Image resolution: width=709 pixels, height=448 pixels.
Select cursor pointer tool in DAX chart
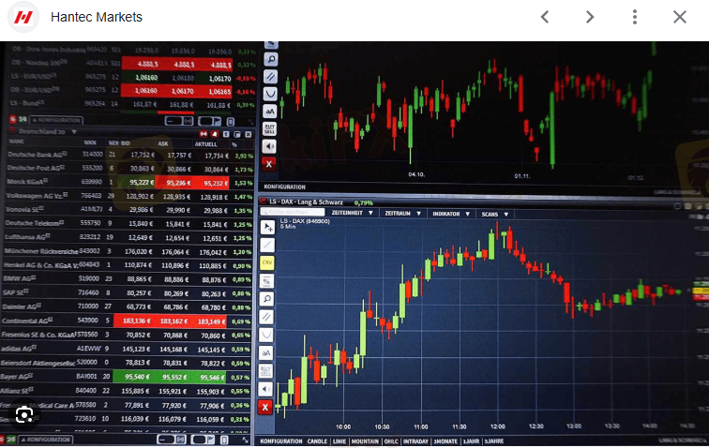pyautogui.click(x=267, y=228)
